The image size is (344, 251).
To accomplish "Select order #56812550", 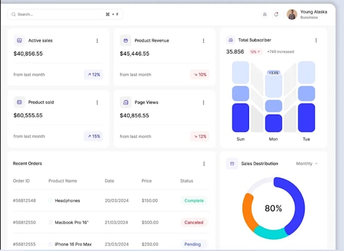I will [x=24, y=223].
